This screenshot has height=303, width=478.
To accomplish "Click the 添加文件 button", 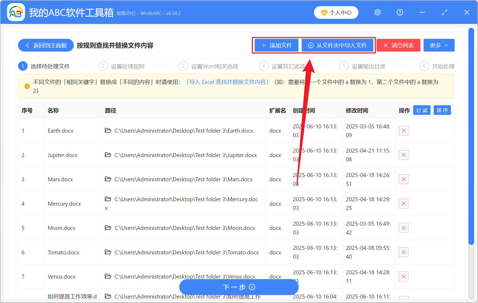I will (x=276, y=45).
